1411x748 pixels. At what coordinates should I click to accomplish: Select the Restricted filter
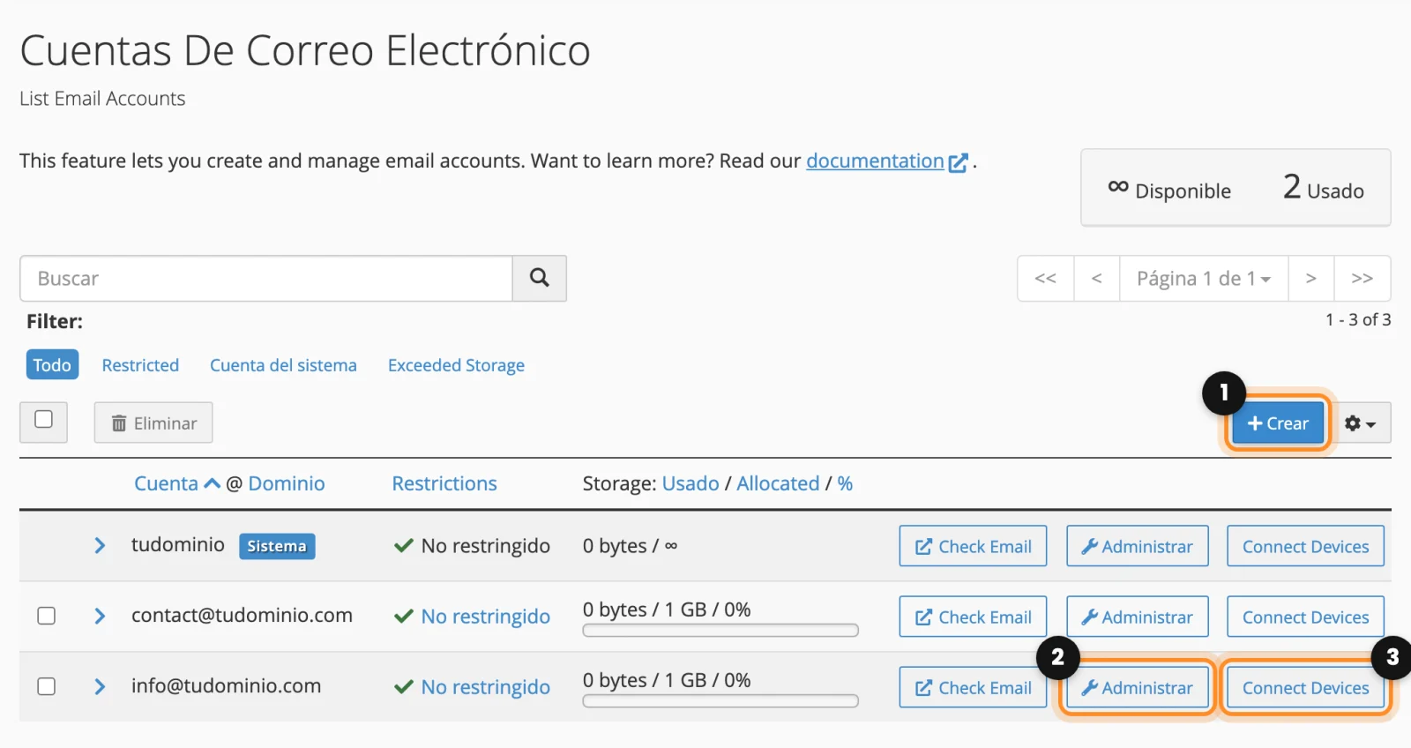coord(140,365)
